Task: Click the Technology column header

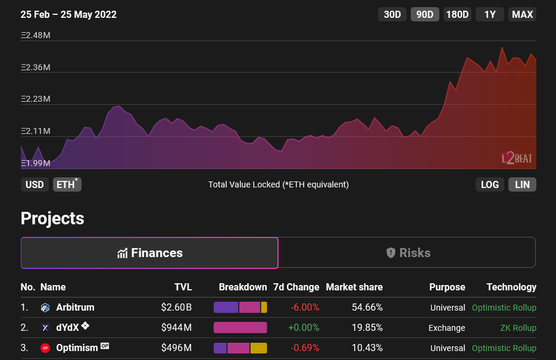Action: coord(511,287)
